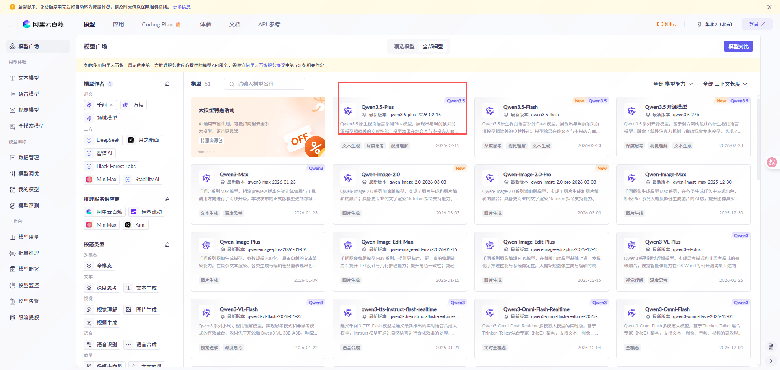The width and height of the screenshot is (780, 370).
Task: Collapse the 推理服务供应商 filter section
Action: point(167,199)
